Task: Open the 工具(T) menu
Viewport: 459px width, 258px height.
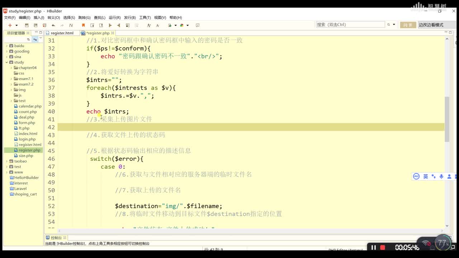Action: point(145,18)
